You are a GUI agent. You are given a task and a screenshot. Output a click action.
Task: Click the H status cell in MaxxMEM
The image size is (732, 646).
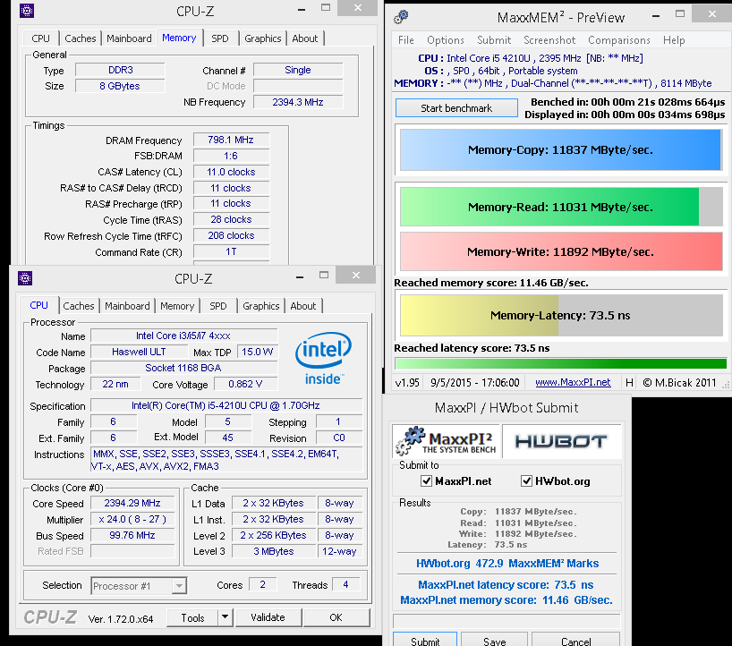click(x=629, y=383)
